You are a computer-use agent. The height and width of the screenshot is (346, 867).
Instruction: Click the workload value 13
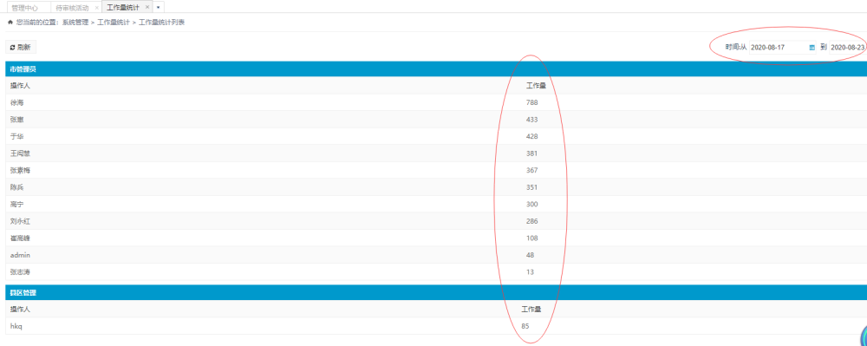coord(531,272)
